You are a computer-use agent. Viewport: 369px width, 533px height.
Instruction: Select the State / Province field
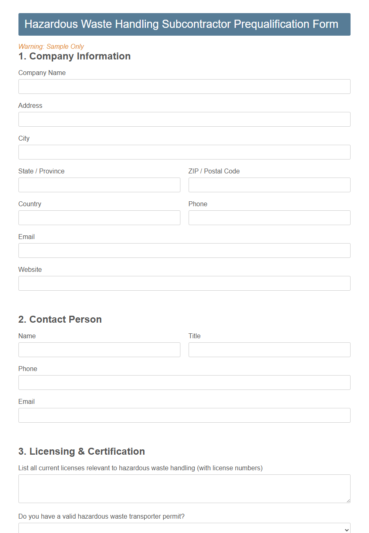coord(99,185)
